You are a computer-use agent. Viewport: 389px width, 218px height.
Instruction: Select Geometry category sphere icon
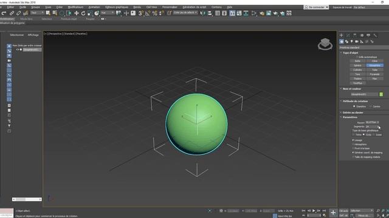click(342, 42)
